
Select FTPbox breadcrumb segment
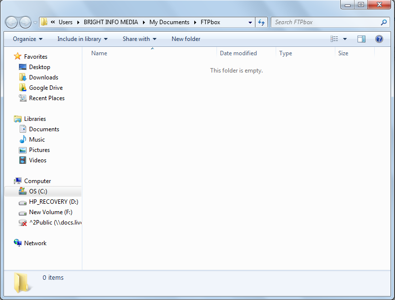click(x=211, y=22)
